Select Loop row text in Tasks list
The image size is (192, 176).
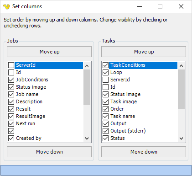coord(116,72)
